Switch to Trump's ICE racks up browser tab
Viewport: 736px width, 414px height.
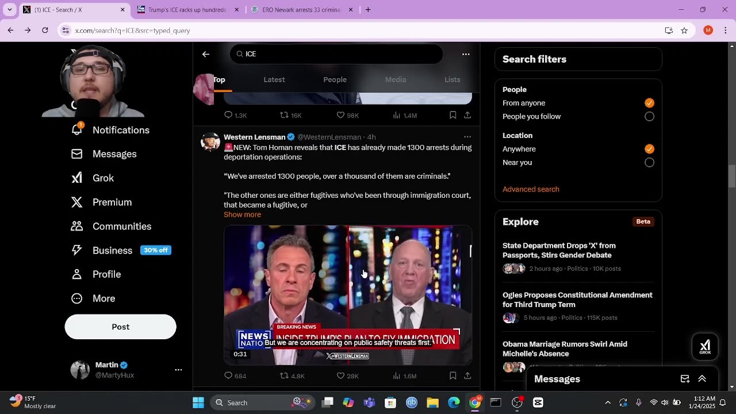tap(187, 10)
